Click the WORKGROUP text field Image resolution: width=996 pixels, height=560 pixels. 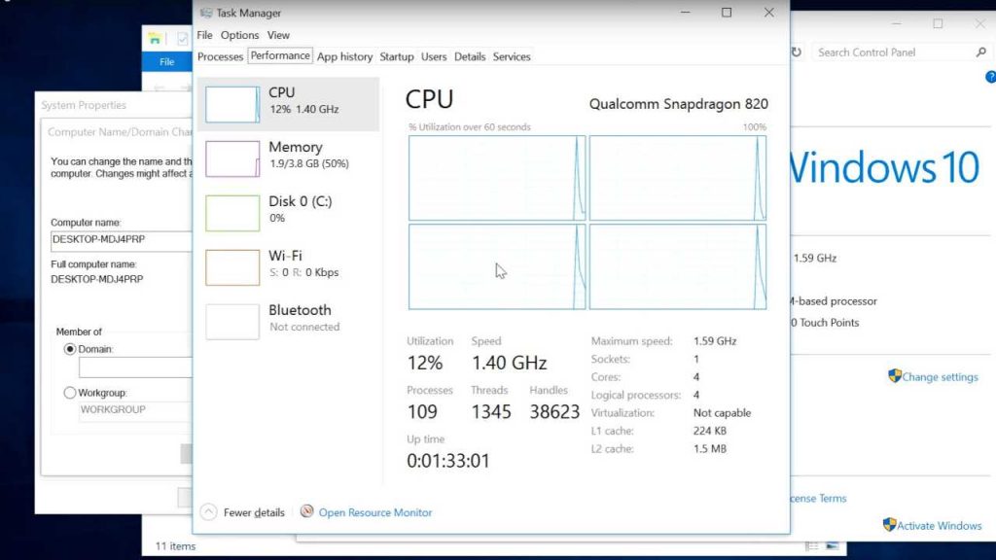pyautogui.click(x=135, y=410)
